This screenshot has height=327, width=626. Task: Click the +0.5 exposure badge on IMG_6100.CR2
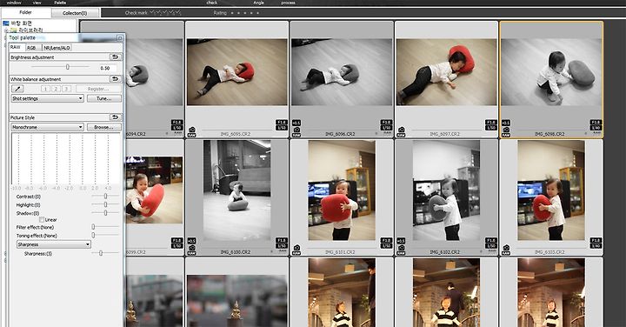pyautogui.click(x=191, y=241)
